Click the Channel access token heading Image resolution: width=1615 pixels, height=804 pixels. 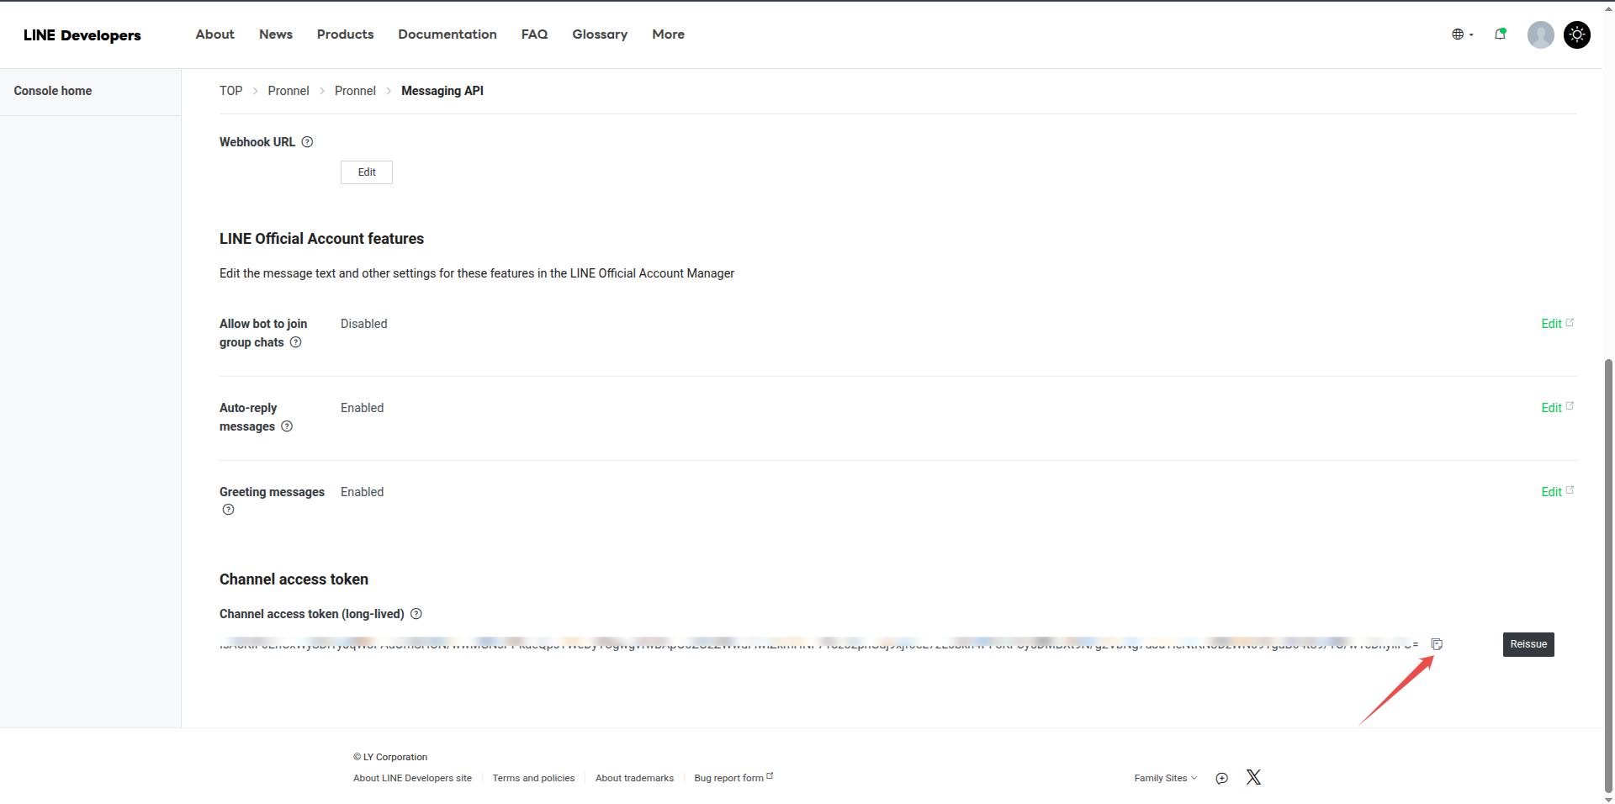[294, 579]
